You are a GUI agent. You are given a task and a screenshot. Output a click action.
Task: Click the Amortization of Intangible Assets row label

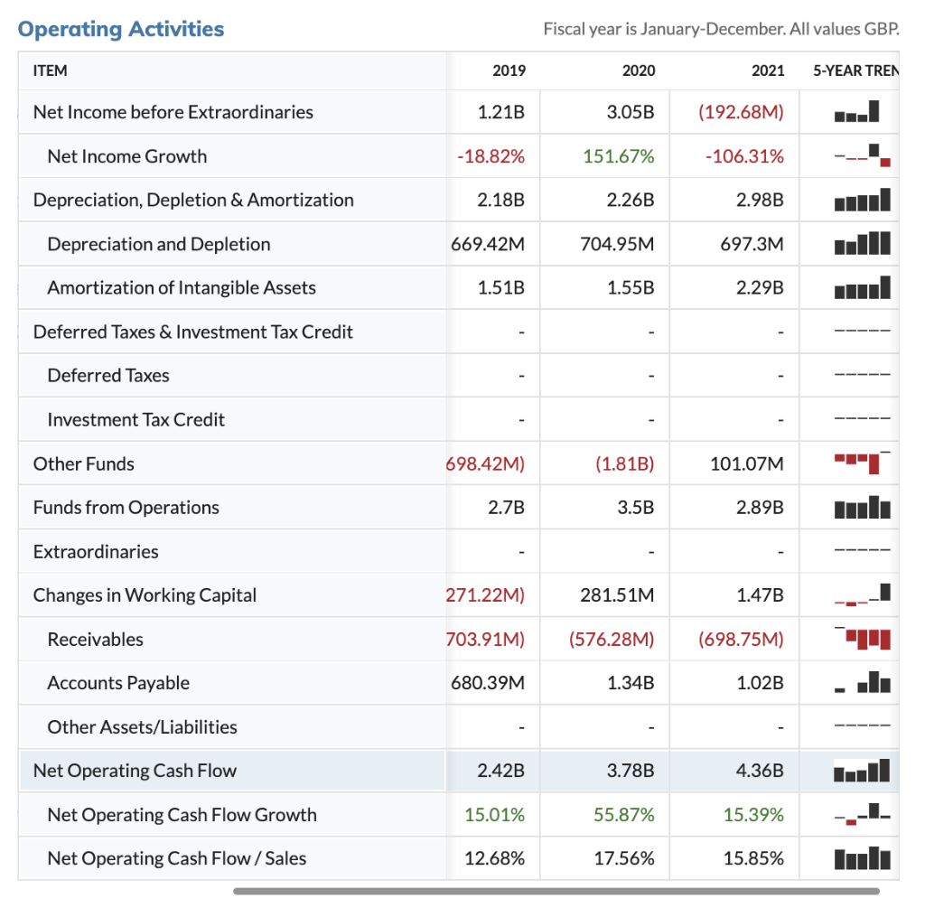point(182,287)
